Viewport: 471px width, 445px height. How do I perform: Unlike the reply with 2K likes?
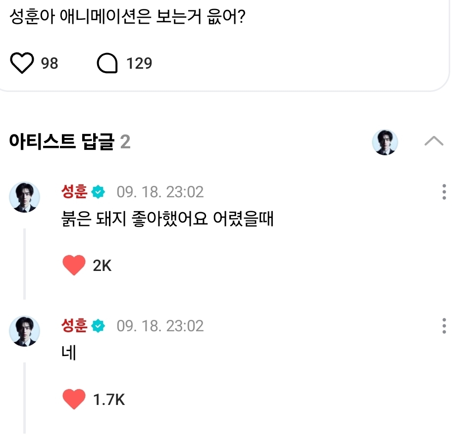pos(74,266)
